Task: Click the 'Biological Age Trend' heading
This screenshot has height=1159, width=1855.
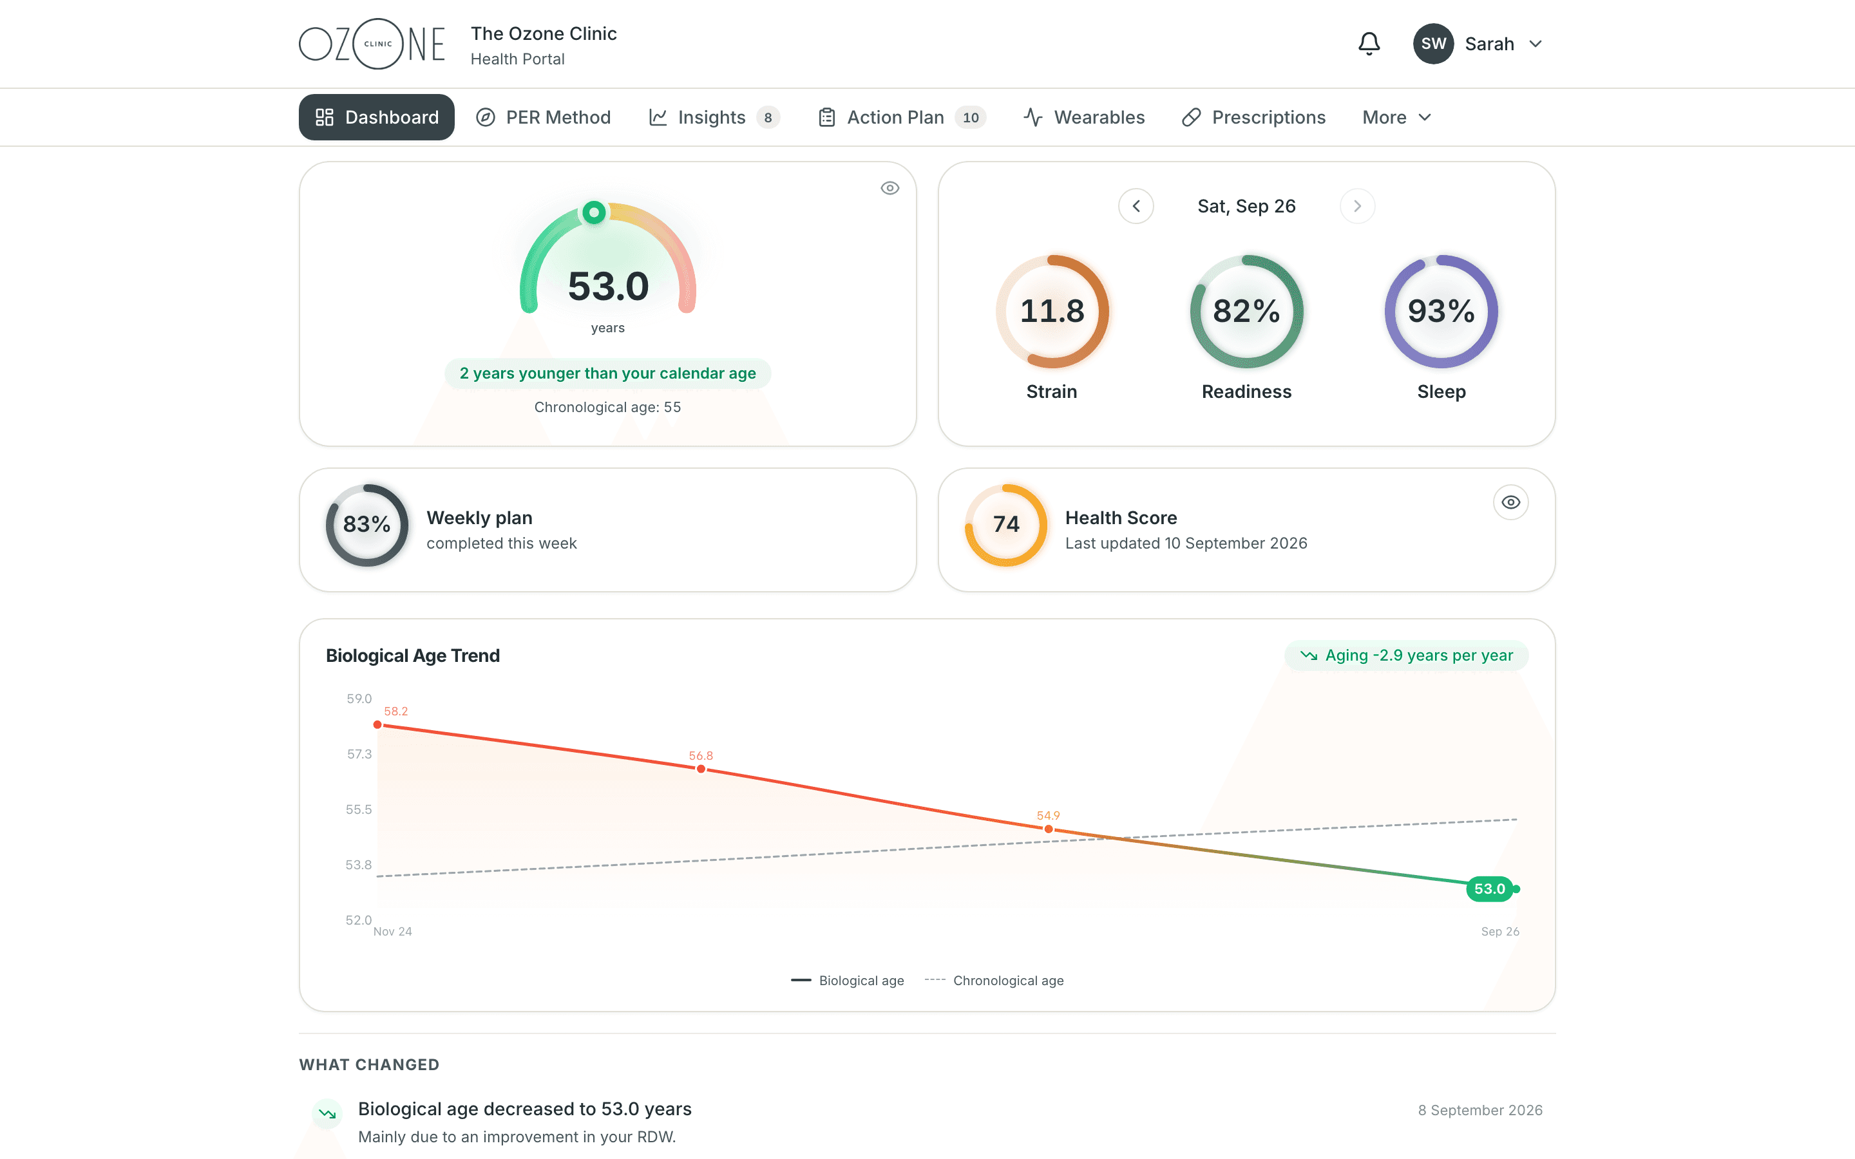Action: coord(412,655)
